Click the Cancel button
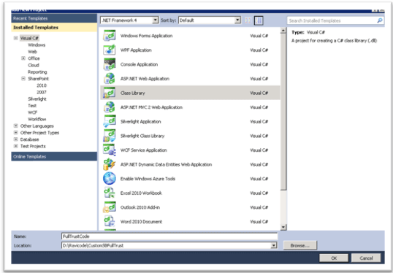393x273 pixels. [366, 258]
